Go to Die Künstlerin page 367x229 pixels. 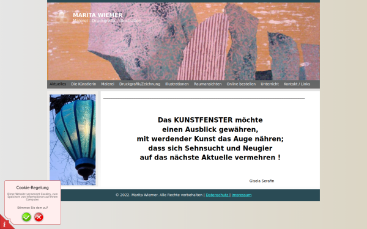(84, 84)
